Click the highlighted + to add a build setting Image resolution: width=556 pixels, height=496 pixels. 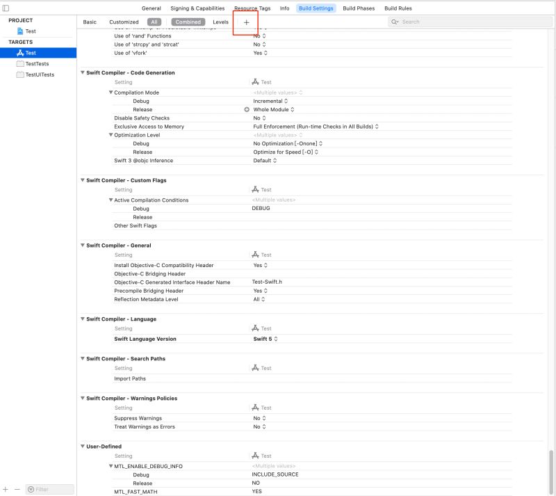point(246,22)
